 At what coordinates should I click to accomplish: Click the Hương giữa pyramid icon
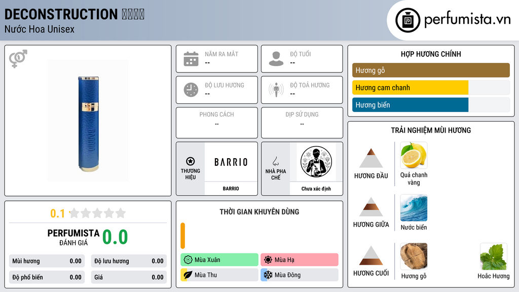click(x=371, y=207)
